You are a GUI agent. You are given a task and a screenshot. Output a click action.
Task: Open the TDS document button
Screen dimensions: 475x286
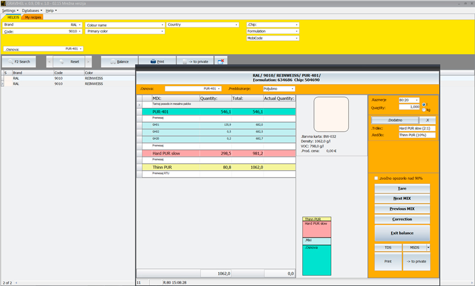tap(388, 248)
